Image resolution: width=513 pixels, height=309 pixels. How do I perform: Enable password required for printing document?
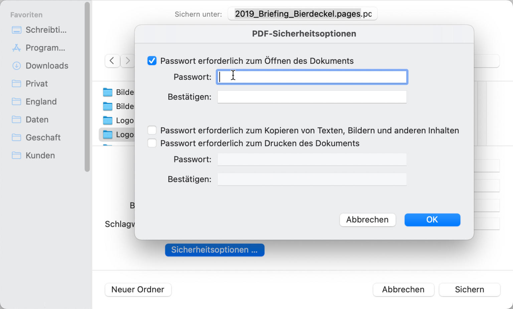[x=152, y=143]
